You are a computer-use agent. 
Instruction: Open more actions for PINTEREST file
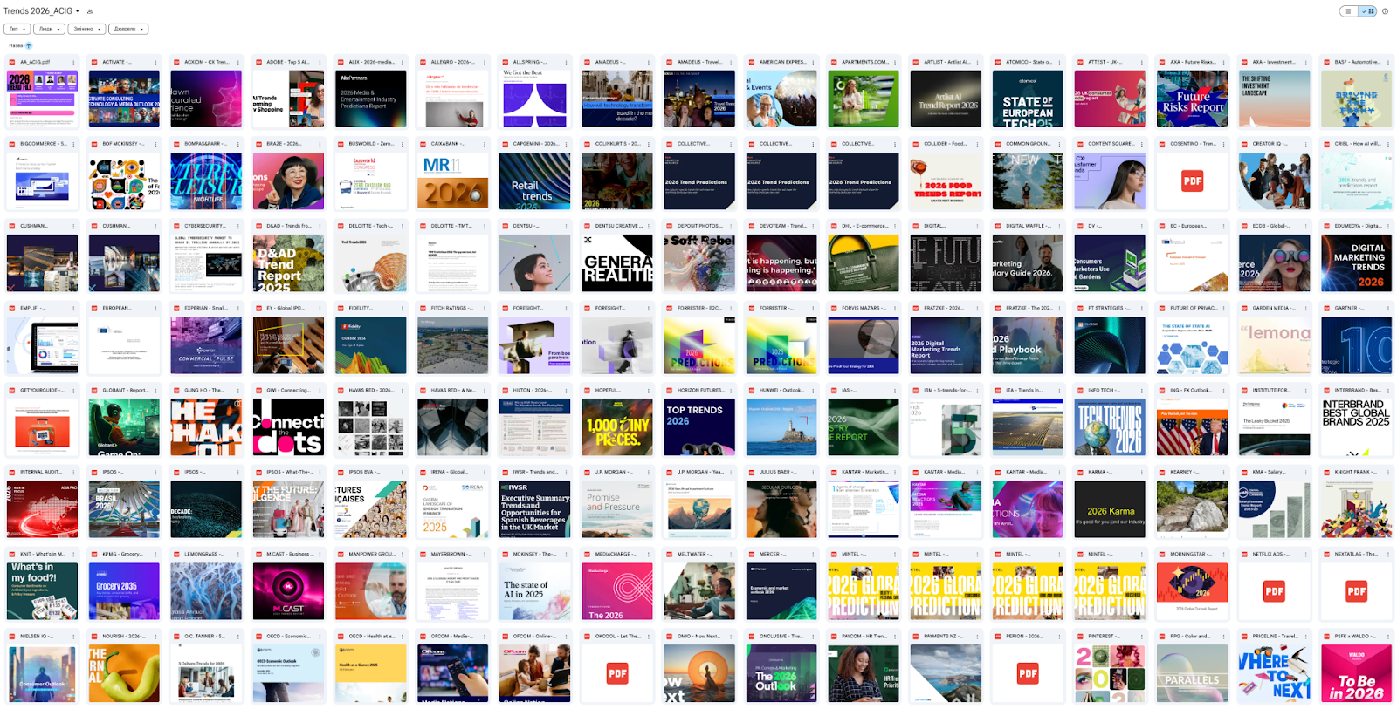[x=1141, y=636]
